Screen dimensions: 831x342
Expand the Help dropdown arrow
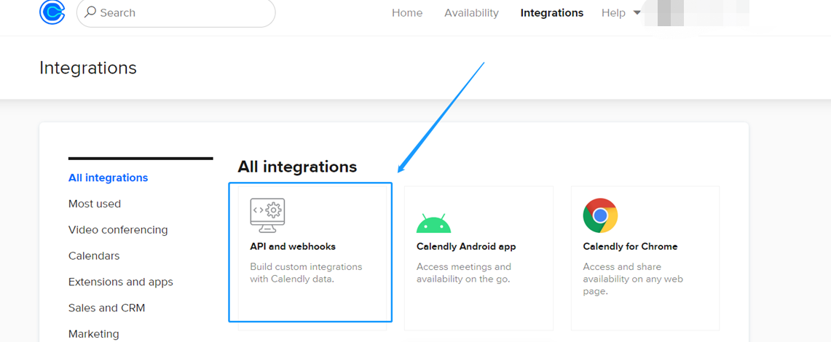coord(637,12)
